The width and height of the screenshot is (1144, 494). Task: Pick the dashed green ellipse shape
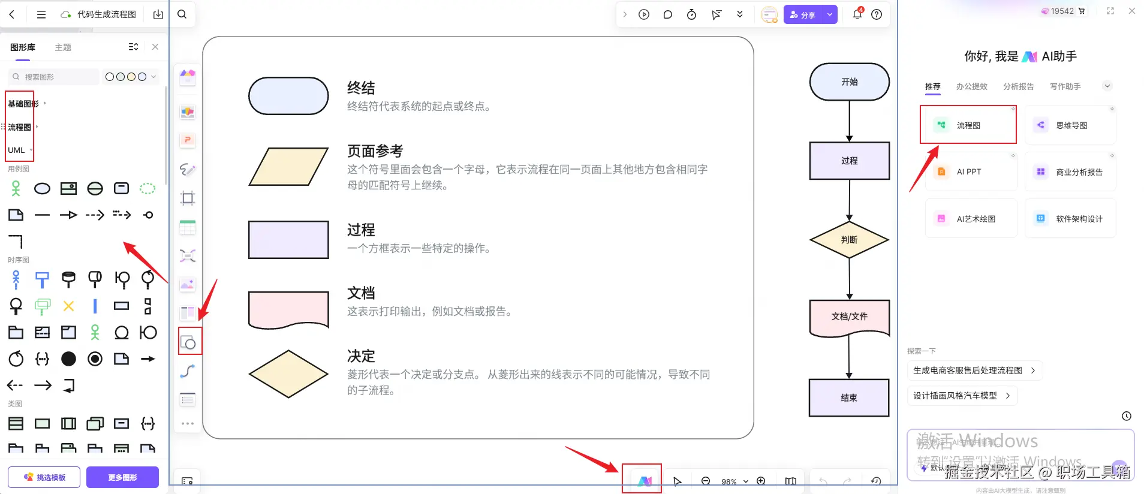point(147,189)
